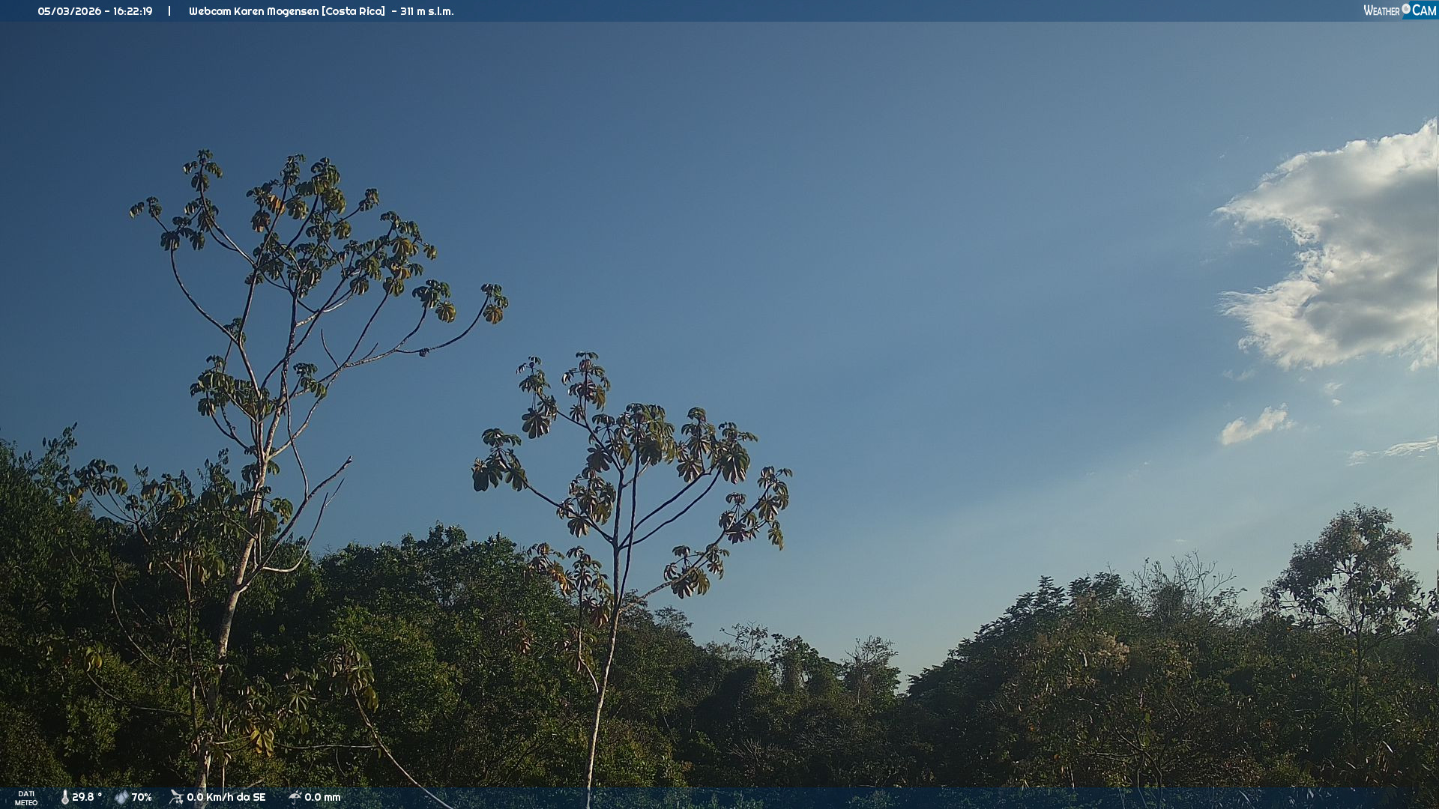1439x809 pixels.
Task: Click the rain umbrella precipitation icon
Action: pos(295,797)
